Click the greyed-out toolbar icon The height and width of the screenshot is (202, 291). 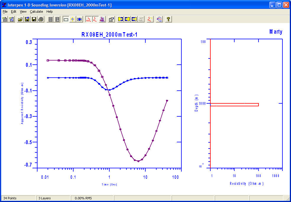coord(141,19)
